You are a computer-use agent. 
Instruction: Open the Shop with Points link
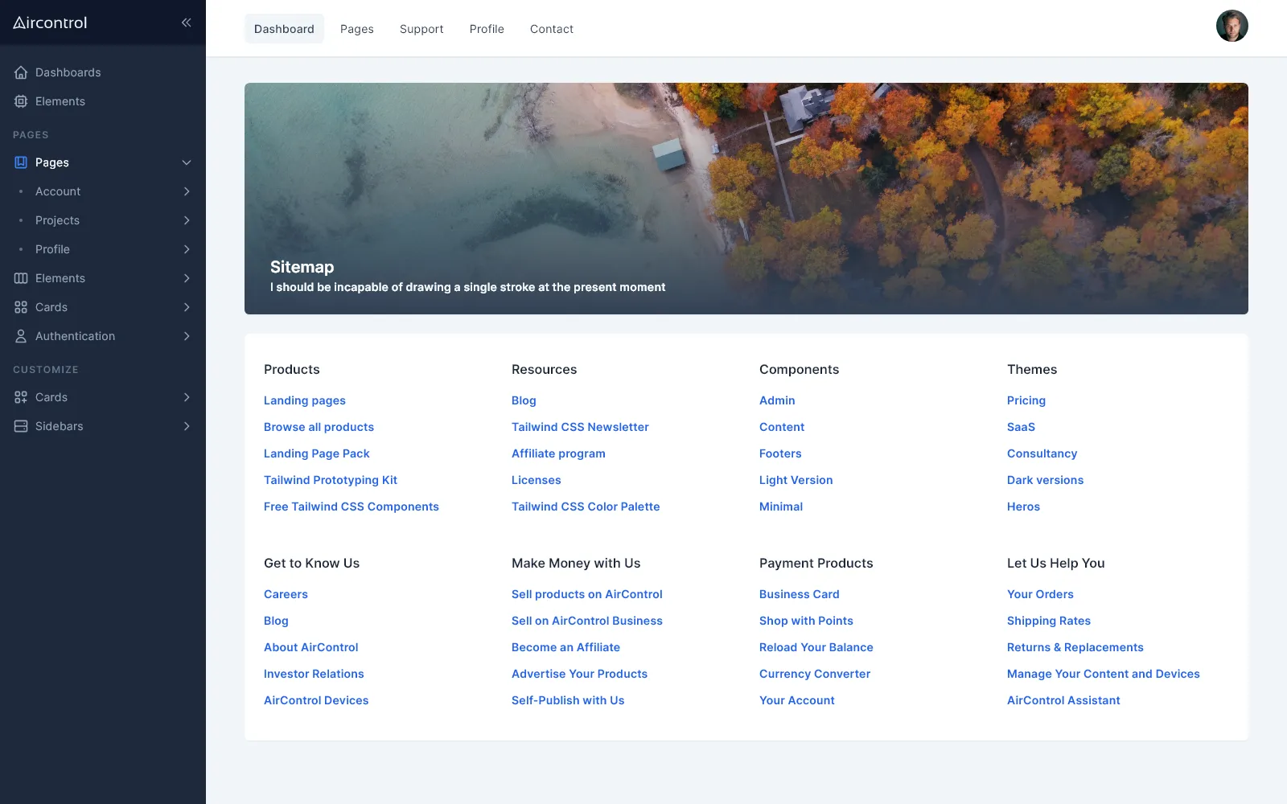click(x=806, y=621)
